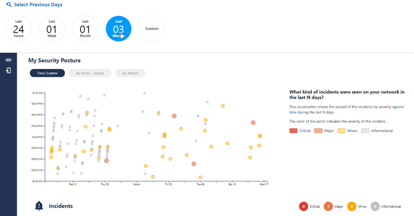Click the orange Major count badge

[x=328, y=206]
